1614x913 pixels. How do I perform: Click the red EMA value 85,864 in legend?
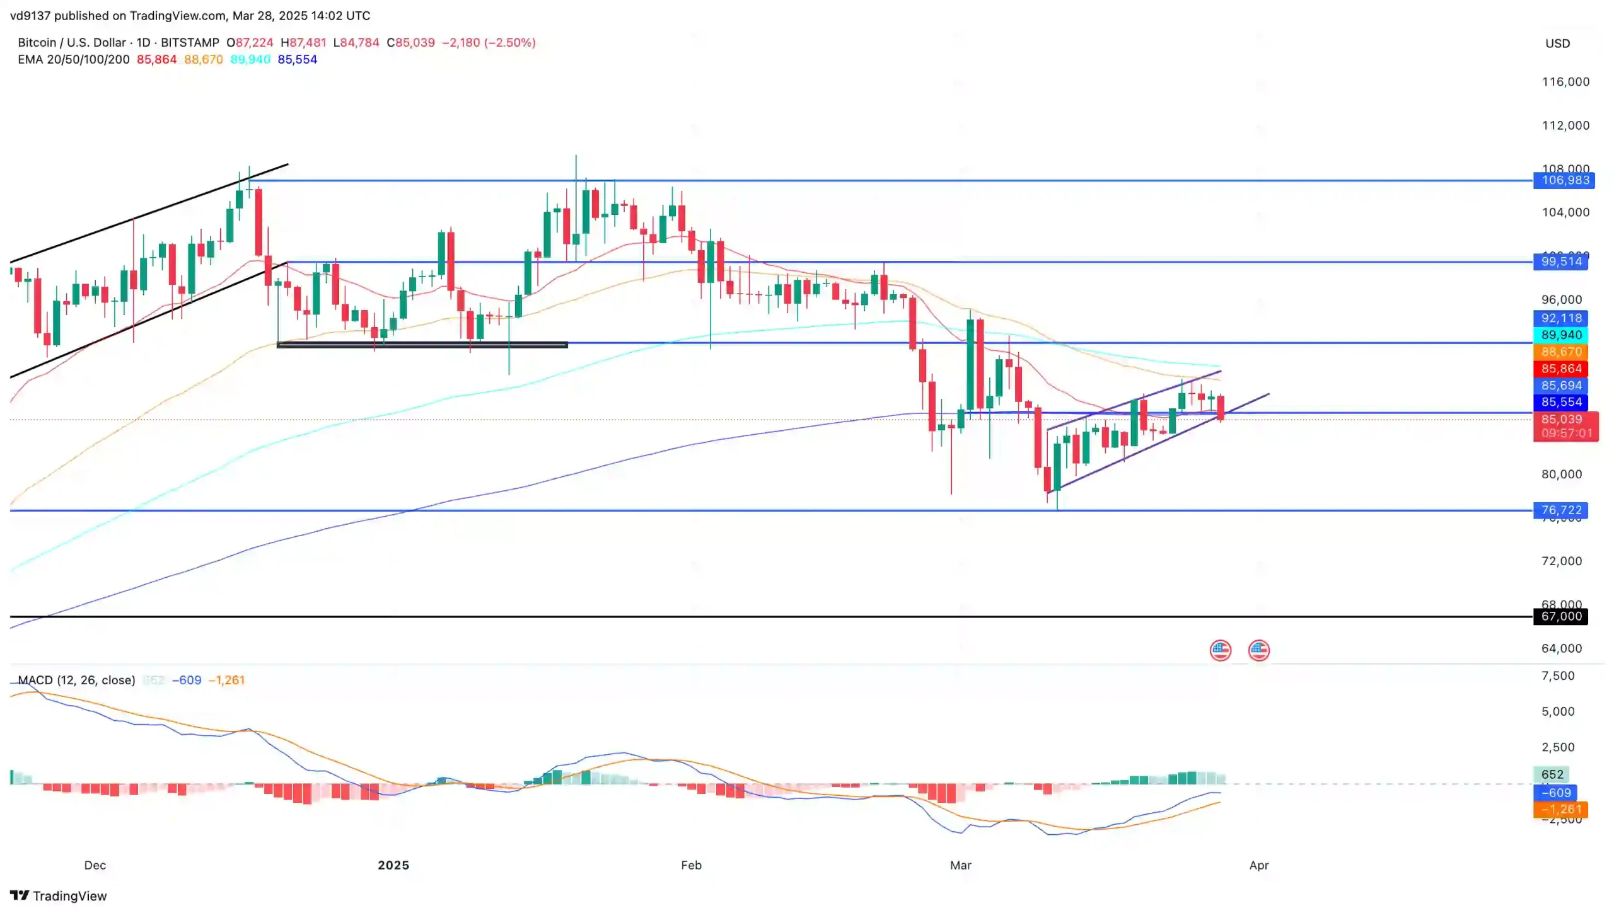(x=156, y=59)
